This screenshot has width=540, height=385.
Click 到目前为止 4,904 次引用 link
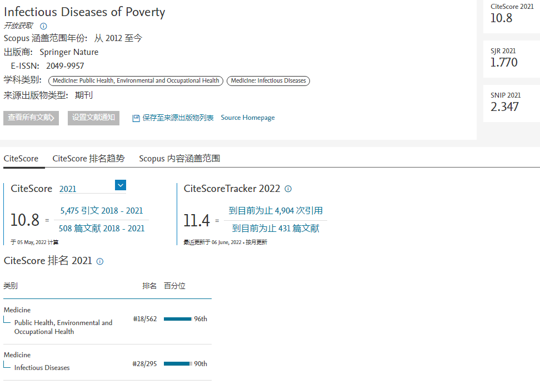pyautogui.click(x=276, y=211)
